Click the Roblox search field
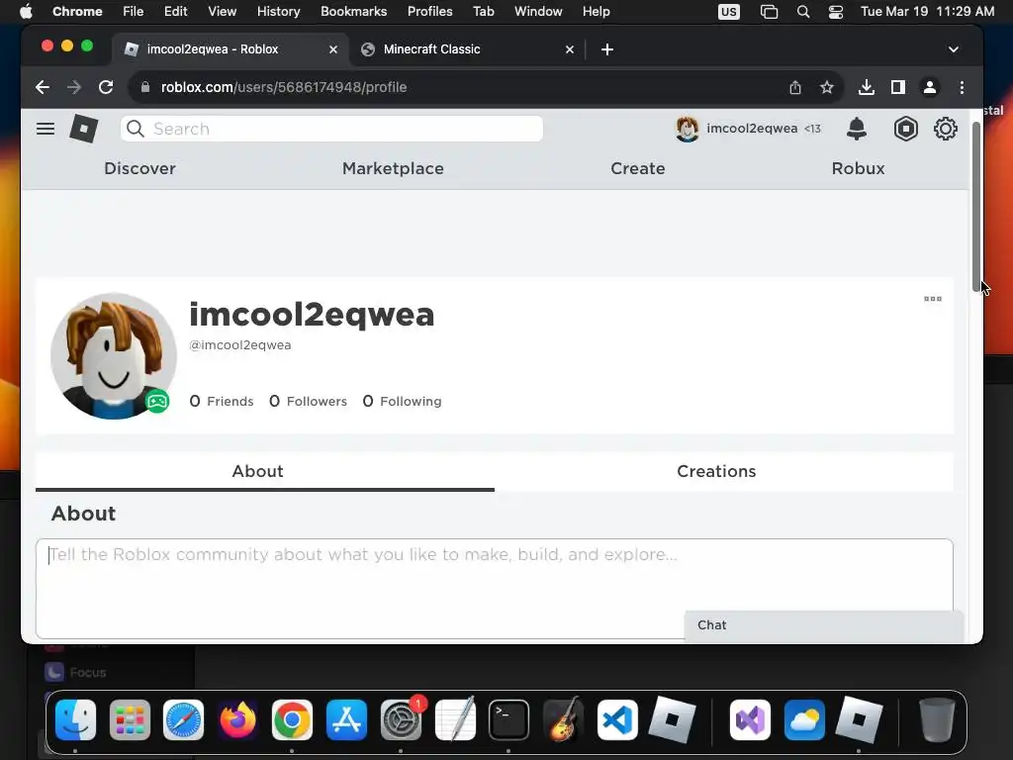Screen dimensions: 1013x760 [331, 129]
